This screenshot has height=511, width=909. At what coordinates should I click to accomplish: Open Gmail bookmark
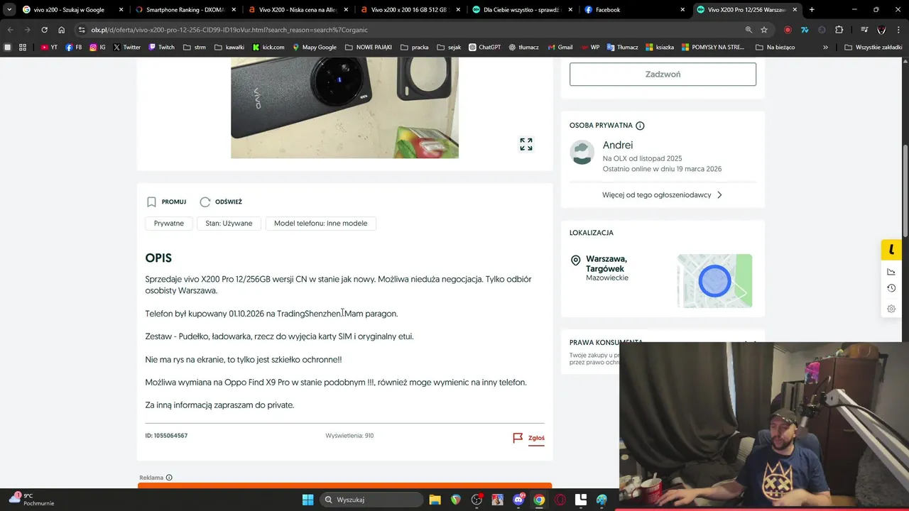[x=560, y=47]
